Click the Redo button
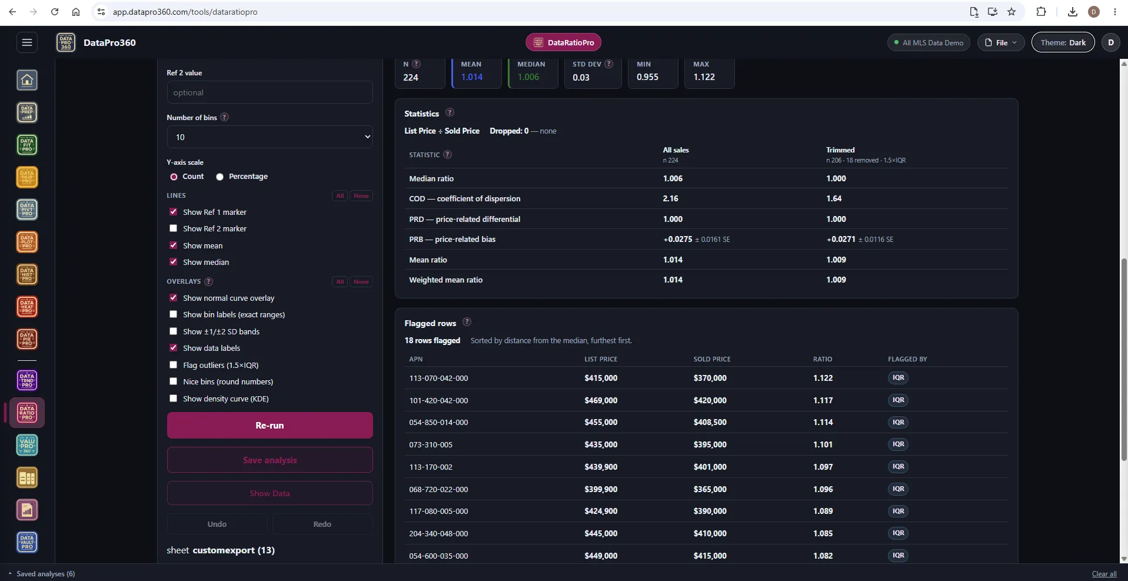The width and height of the screenshot is (1128, 581). tap(322, 524)
